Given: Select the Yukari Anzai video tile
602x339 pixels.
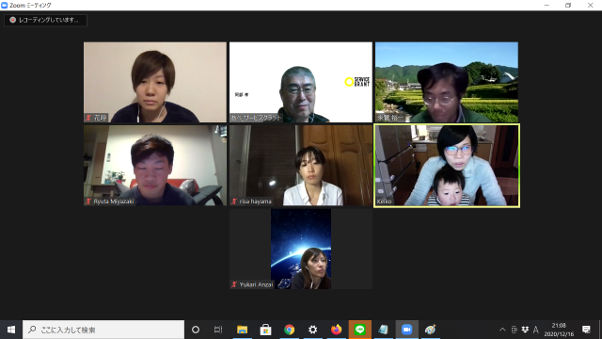Looking at the screenshot, I should pos(301,249).
